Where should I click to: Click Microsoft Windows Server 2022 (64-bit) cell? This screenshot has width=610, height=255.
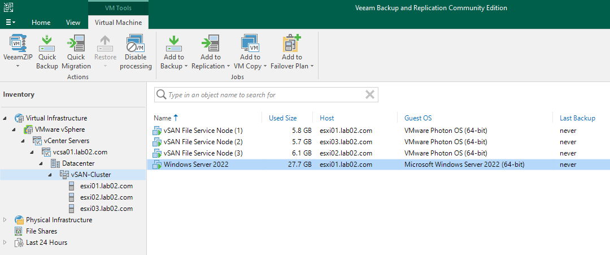coord(464,165)
